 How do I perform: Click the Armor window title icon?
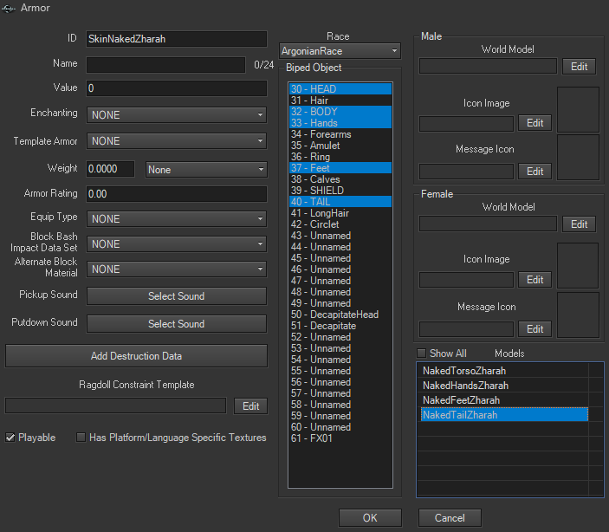tap(9, 8)
